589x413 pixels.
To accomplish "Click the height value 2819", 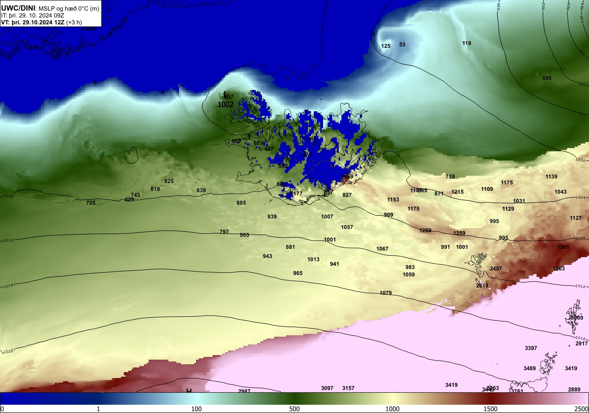I will pos(482,286).
